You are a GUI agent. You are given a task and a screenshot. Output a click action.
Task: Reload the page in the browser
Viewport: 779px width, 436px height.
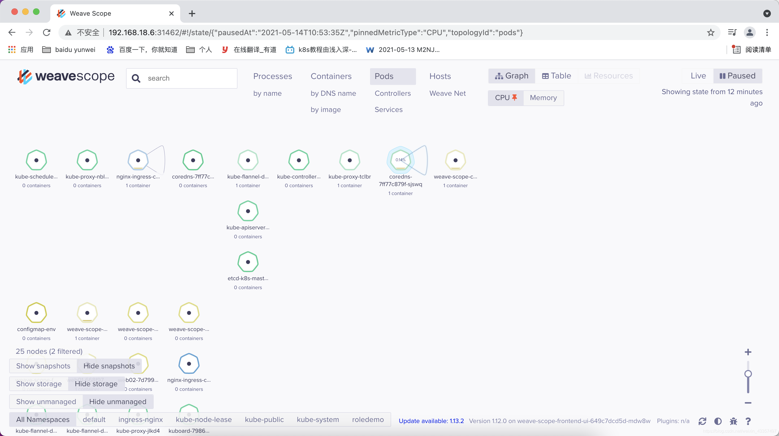pos(47,32)
